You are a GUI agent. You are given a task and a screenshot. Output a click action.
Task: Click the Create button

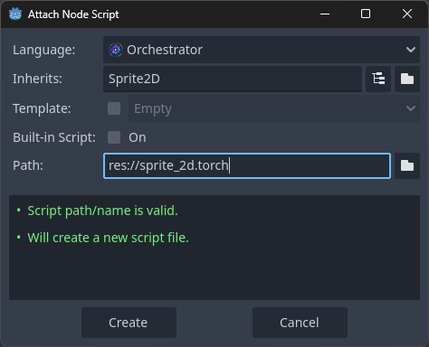[129, 323]
